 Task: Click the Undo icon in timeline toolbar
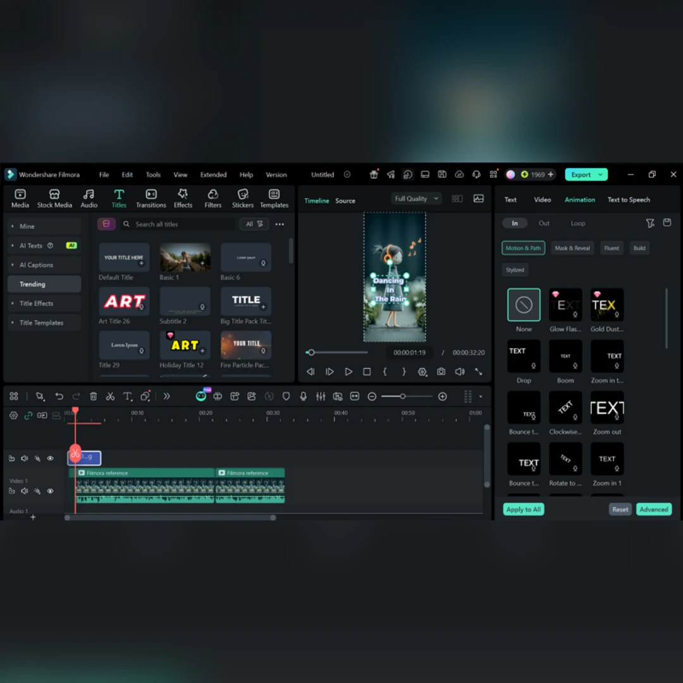coord(59,396)
